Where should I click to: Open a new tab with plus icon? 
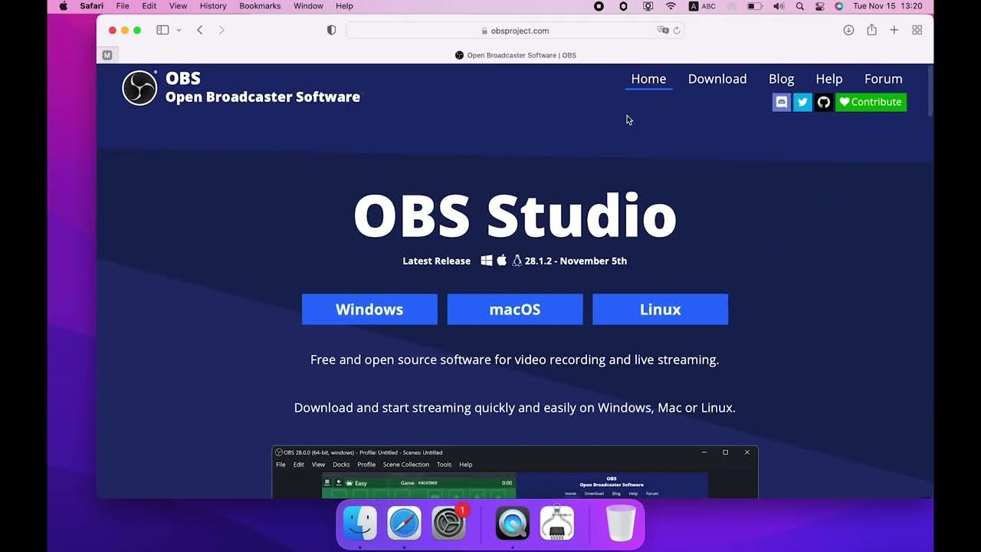coord(894,30)
